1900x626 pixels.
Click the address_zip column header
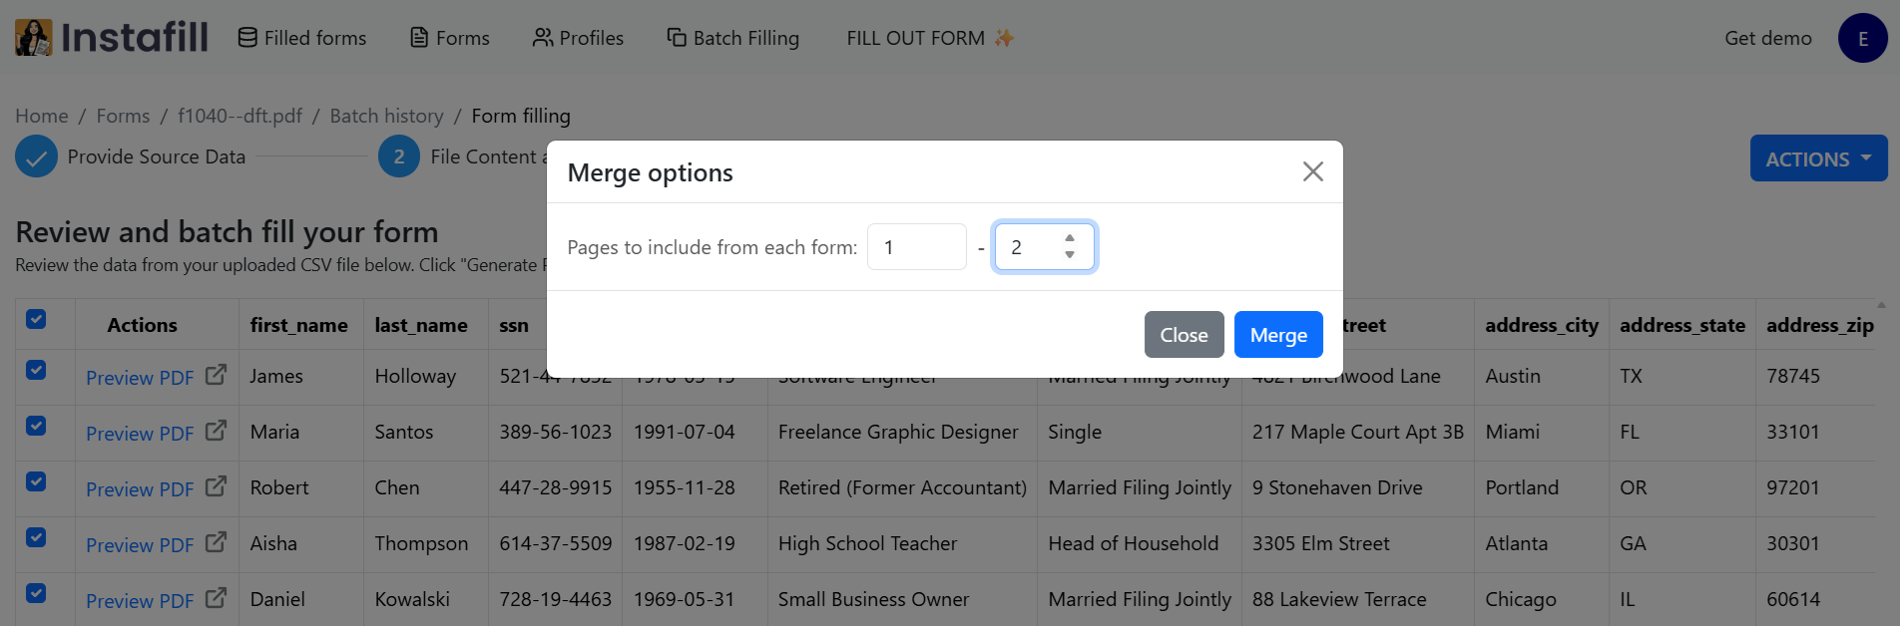pyautogui.click(x=1820, y=325)
